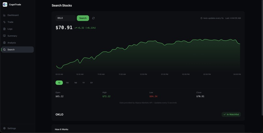Toggle the In Watchlist button

[x=231, y=114]
